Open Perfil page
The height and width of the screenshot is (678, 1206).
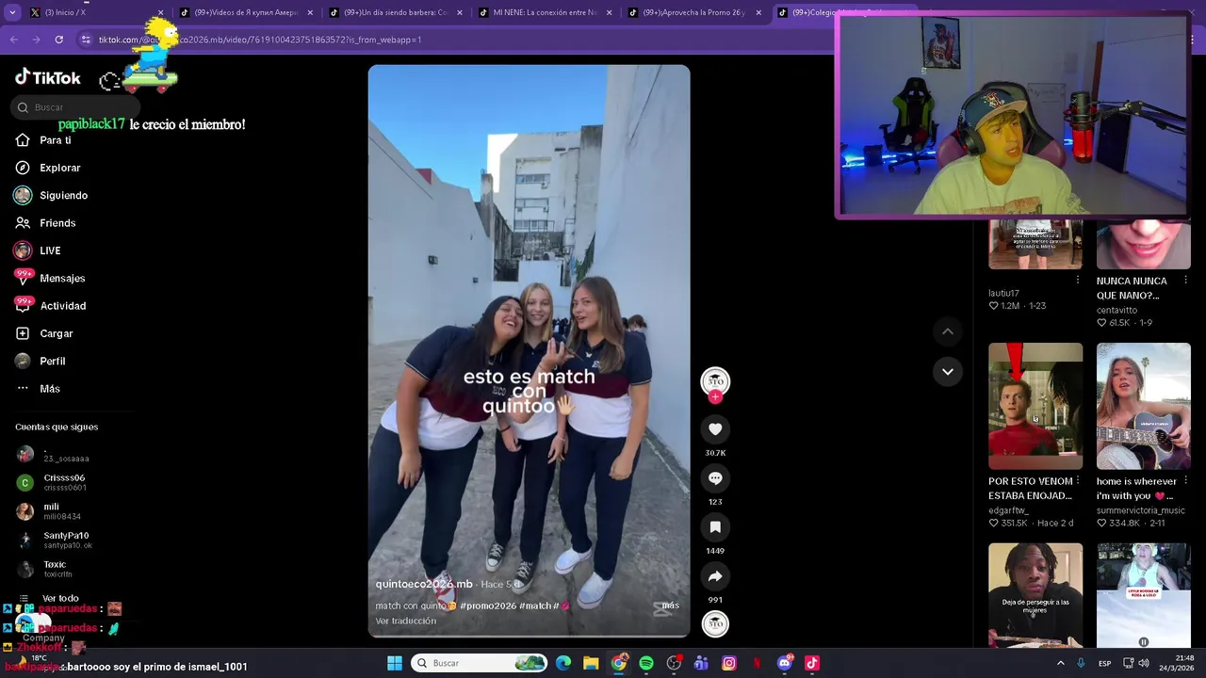click(52, 361)
